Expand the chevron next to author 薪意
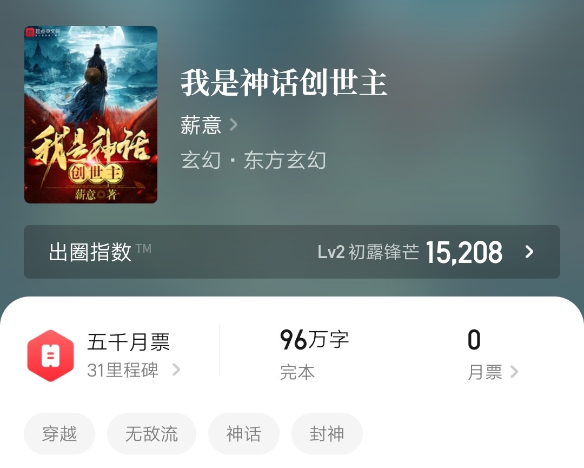This screenshot has height=468, width=584. pyautogui.click(x=234, y=125)
